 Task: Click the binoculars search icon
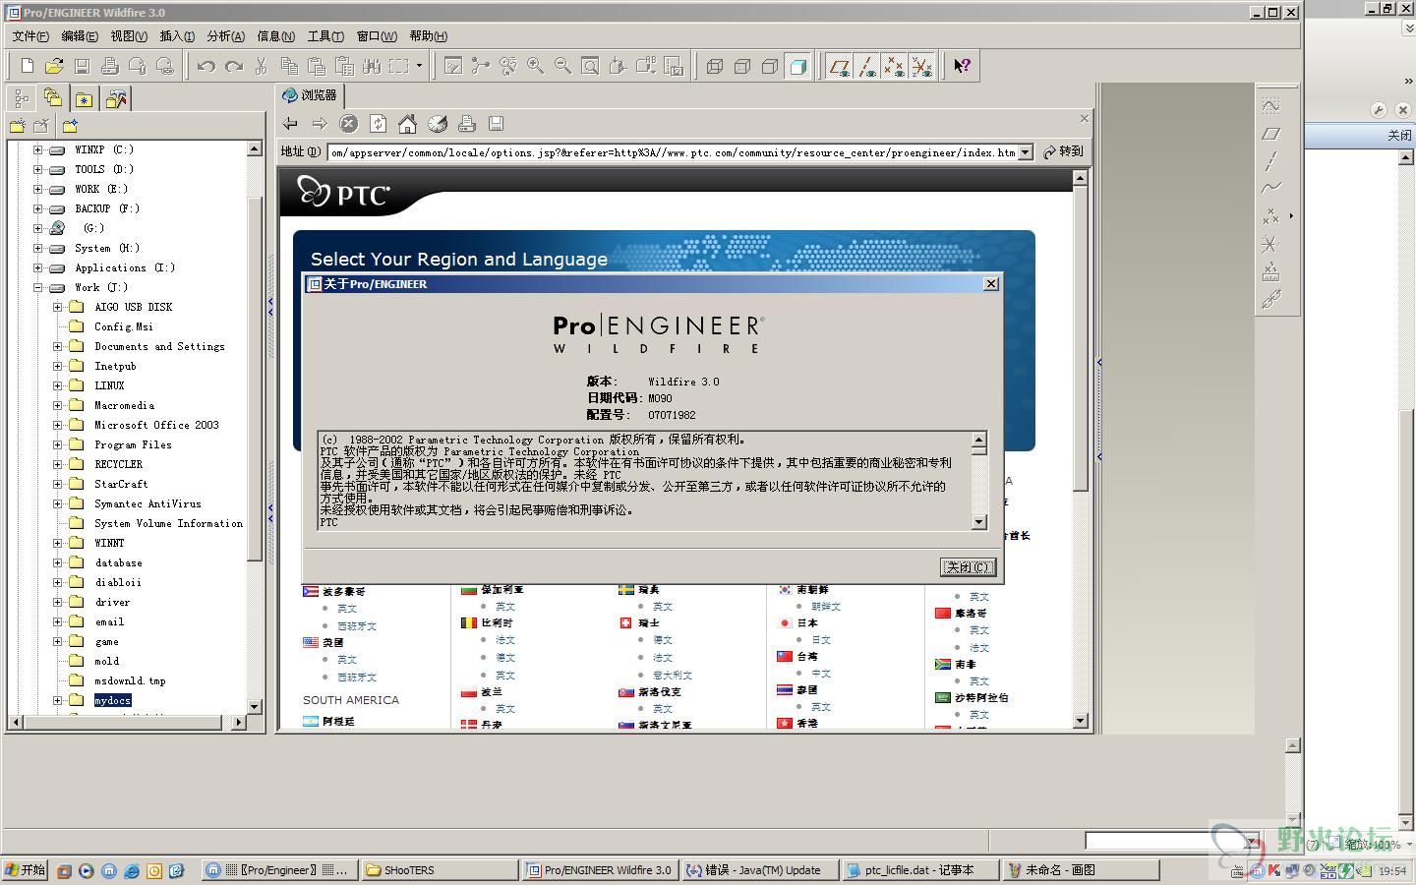click(x=372, y=66)
